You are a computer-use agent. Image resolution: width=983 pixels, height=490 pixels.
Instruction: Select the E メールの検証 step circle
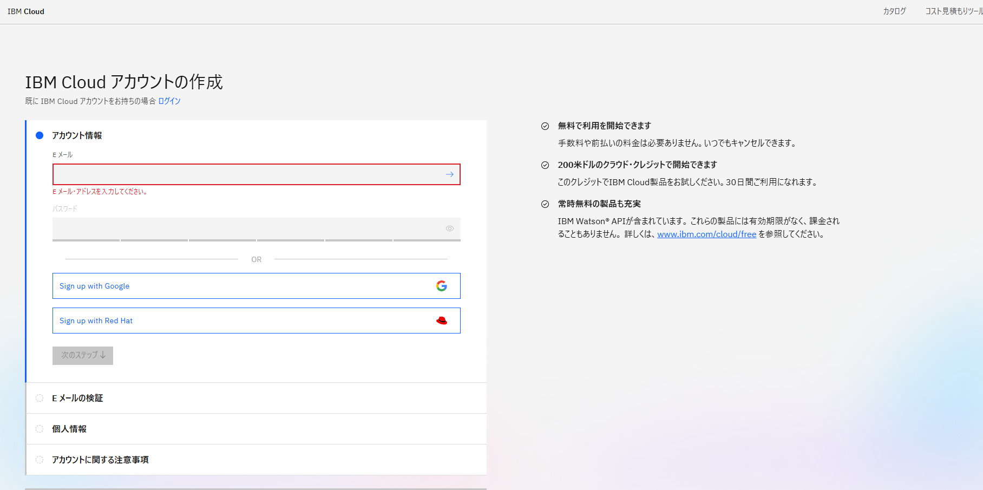40,398
